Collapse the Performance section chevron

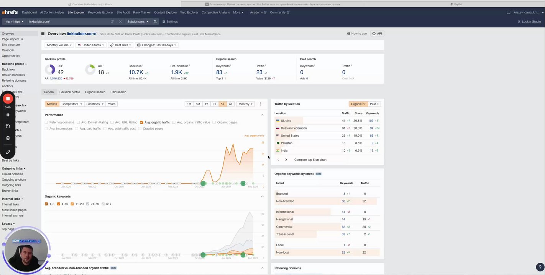click(x=262, y=115)
